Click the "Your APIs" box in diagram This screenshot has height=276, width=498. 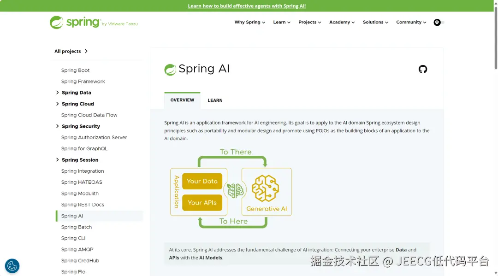[202, 203]
